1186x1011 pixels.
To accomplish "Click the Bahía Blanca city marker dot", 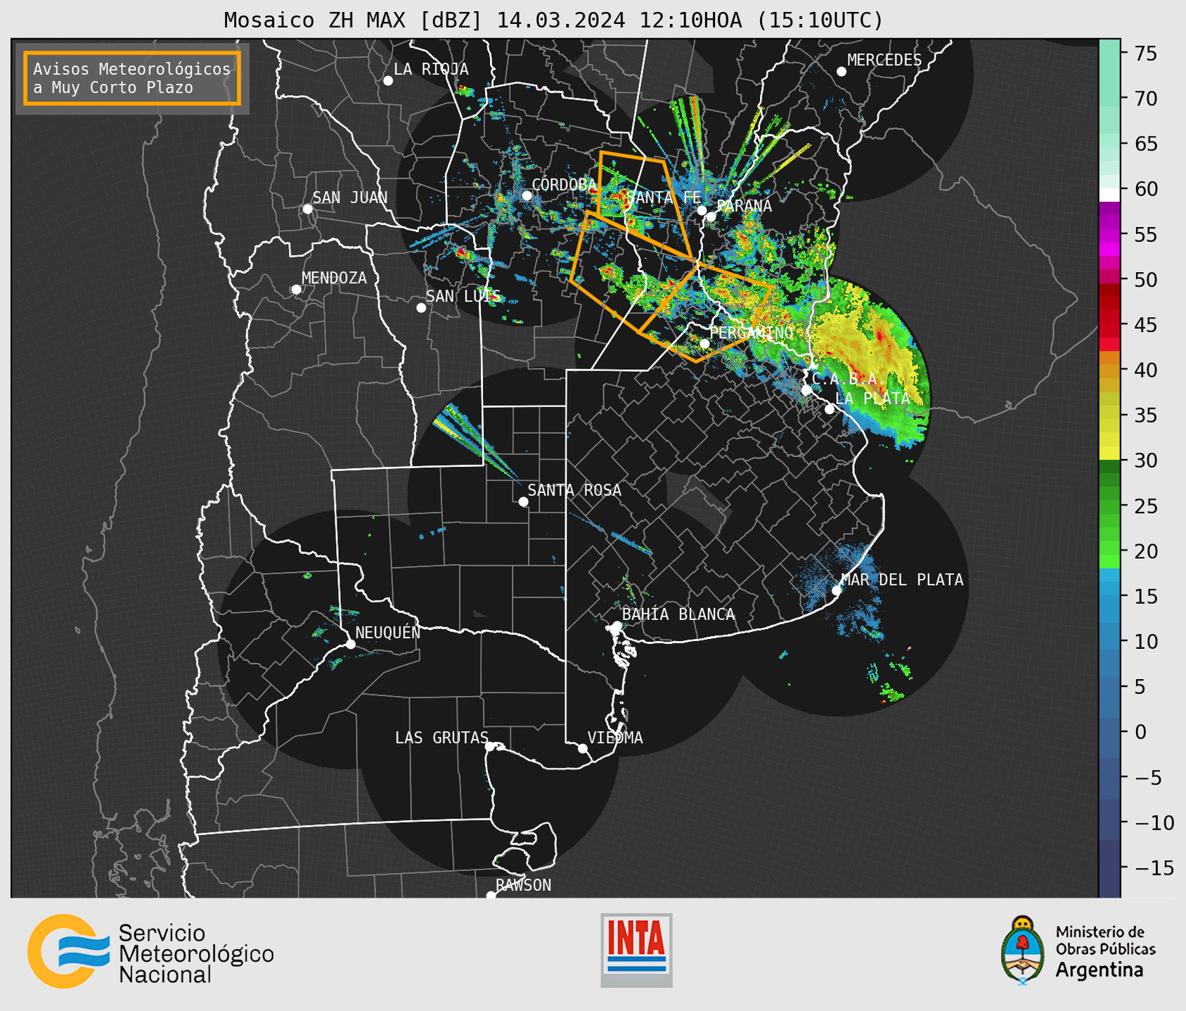I will pyautogui.click(x=617, y=626).
